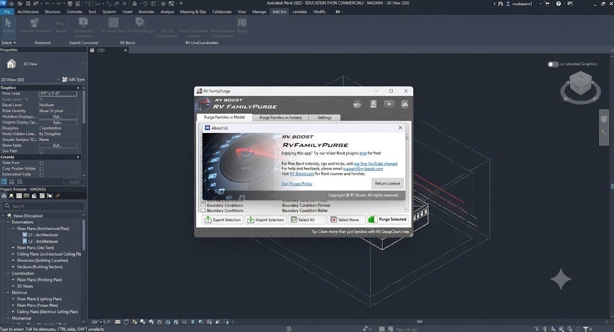Open the Our Privacy Policy link
Viewport: 614px width, 332px height.
(x=297, y=183)
